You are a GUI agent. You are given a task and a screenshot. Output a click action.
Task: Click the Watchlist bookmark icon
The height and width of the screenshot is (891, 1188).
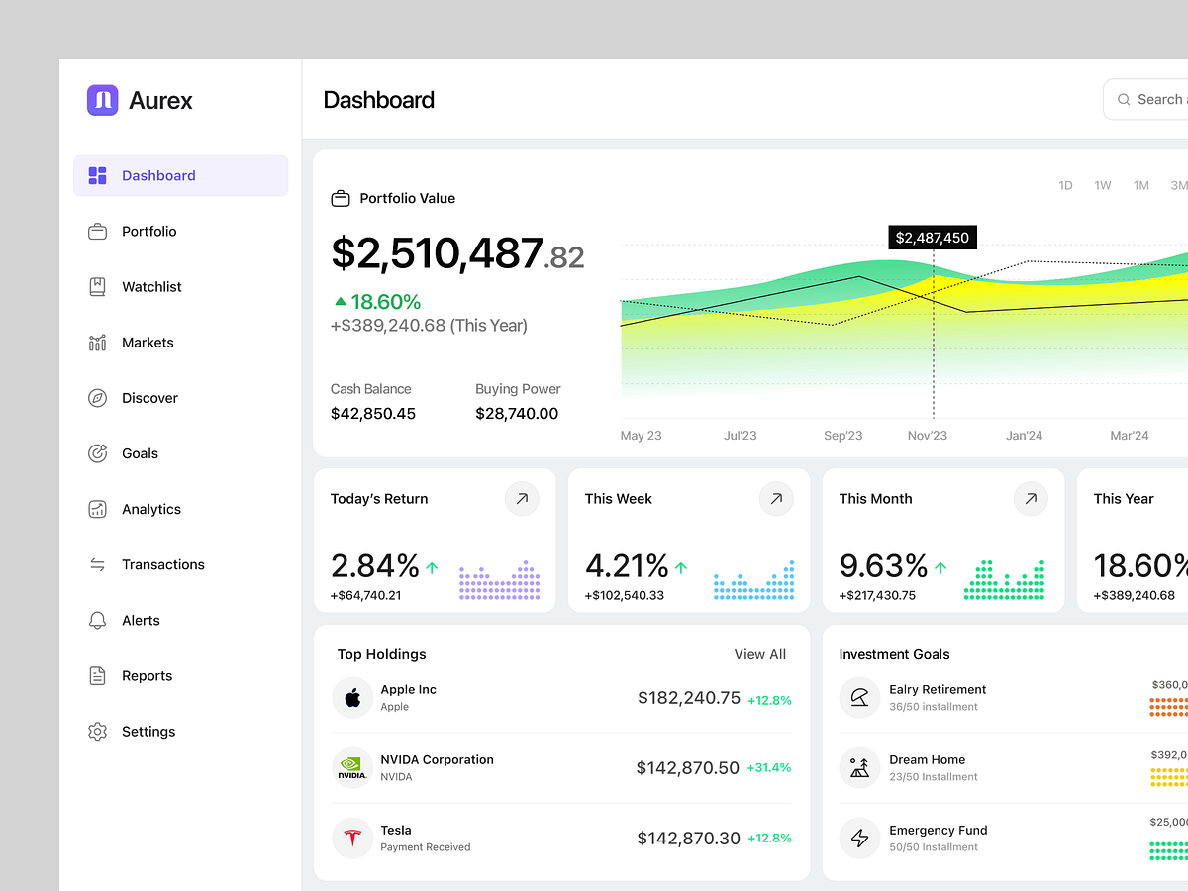point(97,287)
